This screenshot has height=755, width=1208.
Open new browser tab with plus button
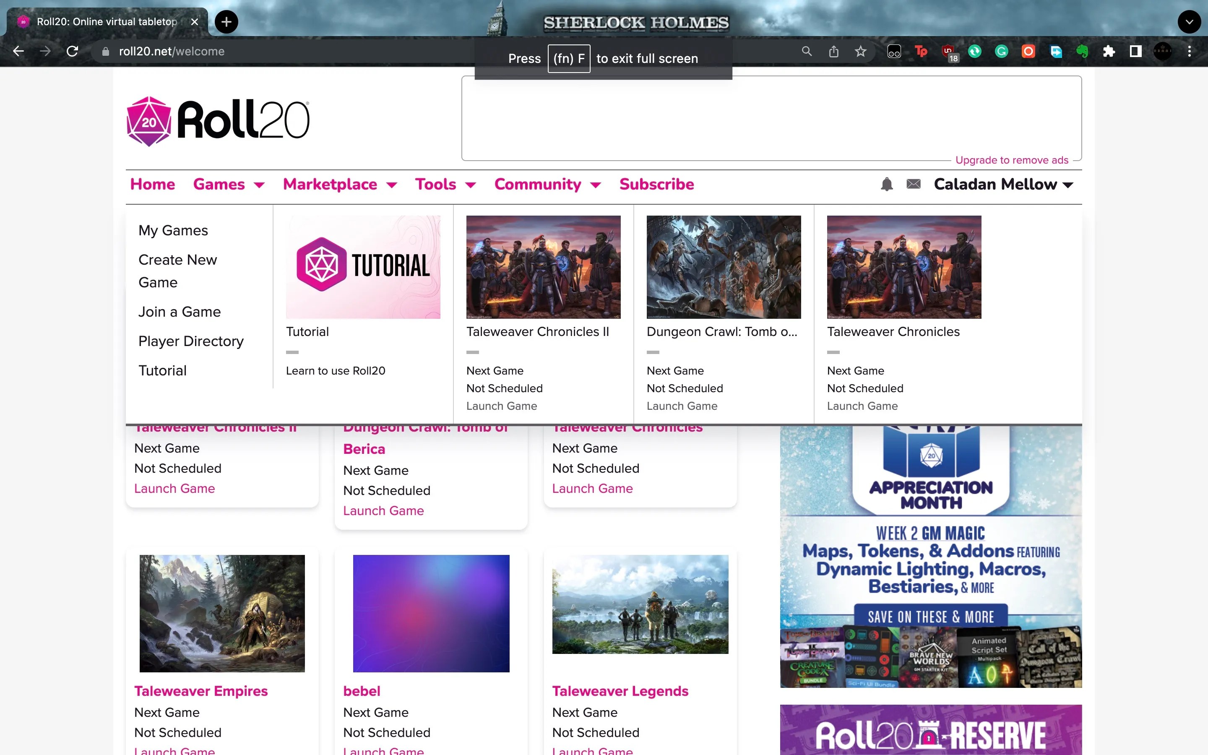click(x=226, y=22)
